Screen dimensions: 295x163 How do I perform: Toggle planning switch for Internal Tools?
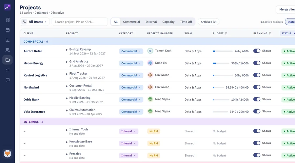(x=257, y=131)
